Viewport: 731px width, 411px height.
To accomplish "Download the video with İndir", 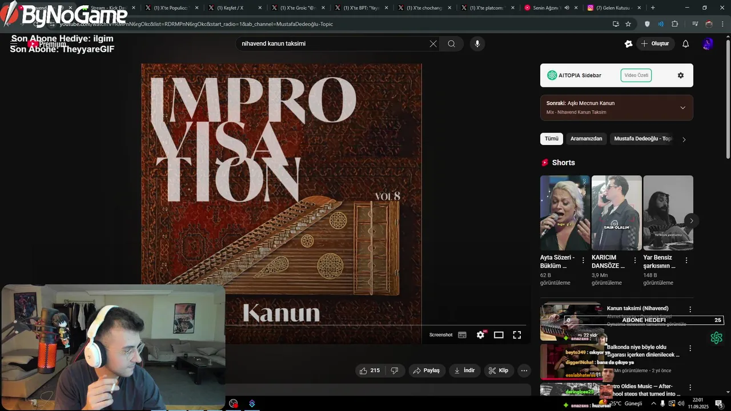I will (465, 370).
